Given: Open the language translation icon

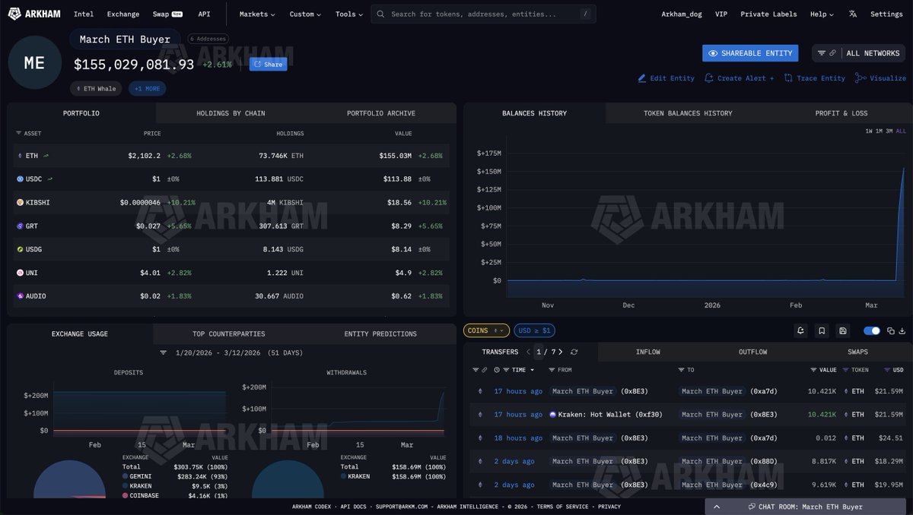Looking at the screenshot, I should point(853,14).
